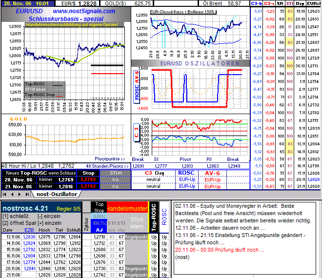Click the red AV-6 header cell
322x278 pixels.
(x=212, y=173)
